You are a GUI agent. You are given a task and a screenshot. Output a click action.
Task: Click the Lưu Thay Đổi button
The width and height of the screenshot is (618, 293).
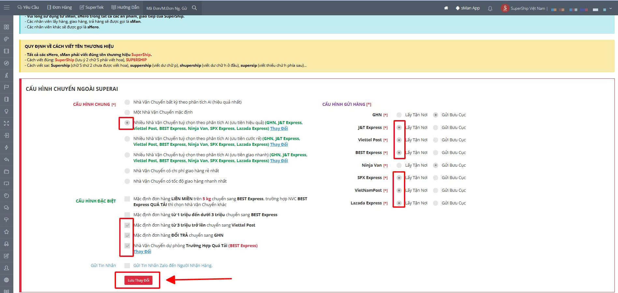[138, 280]
